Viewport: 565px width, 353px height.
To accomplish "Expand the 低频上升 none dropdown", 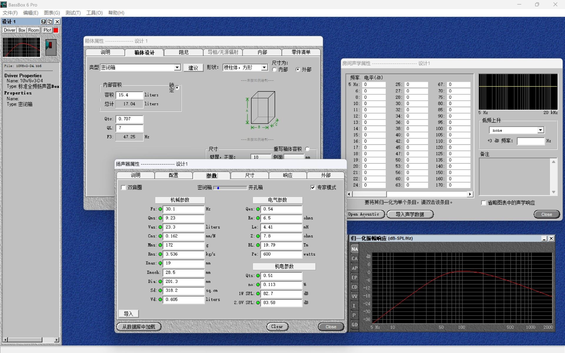I will [x=540, y=130].
